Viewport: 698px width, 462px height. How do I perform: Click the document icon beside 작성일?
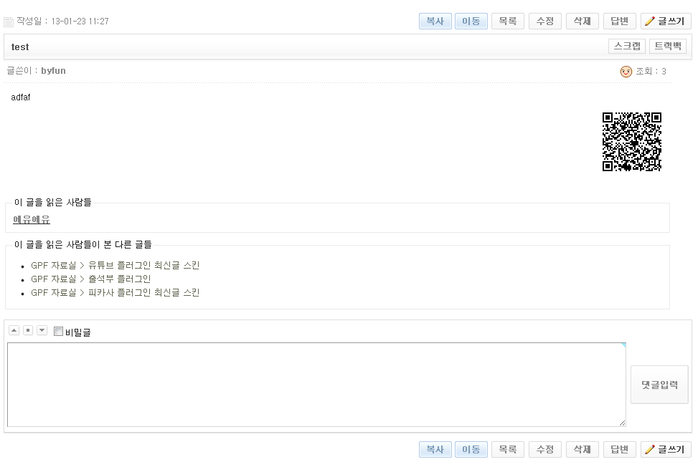coord(9,21)
